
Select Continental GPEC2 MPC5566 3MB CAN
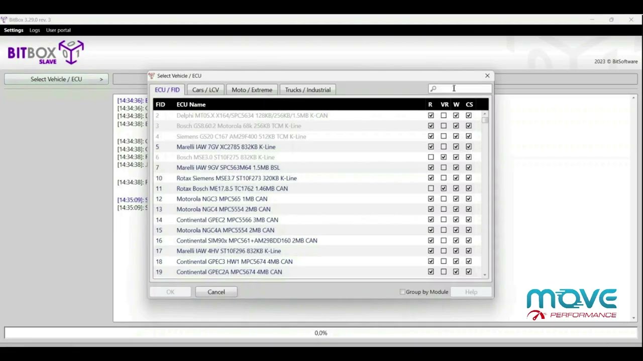coord(317,220)
